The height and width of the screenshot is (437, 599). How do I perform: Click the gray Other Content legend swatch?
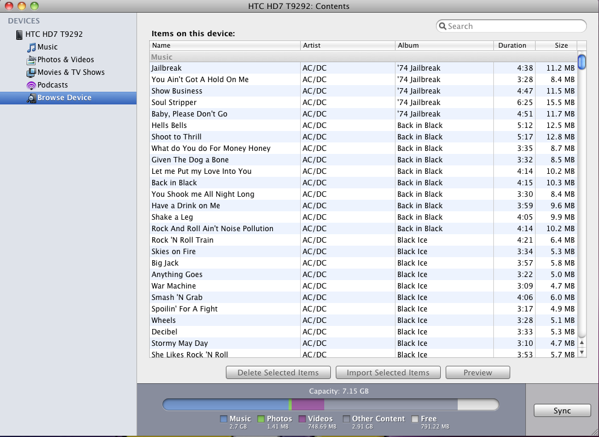pos(347,419)
